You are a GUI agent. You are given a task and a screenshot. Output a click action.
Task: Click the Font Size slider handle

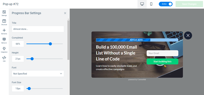(29, 88)
